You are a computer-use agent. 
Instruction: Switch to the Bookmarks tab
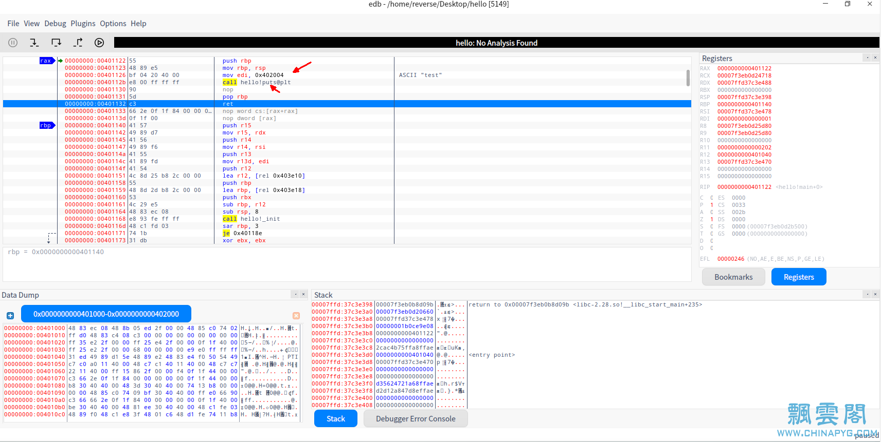[733, 277]
